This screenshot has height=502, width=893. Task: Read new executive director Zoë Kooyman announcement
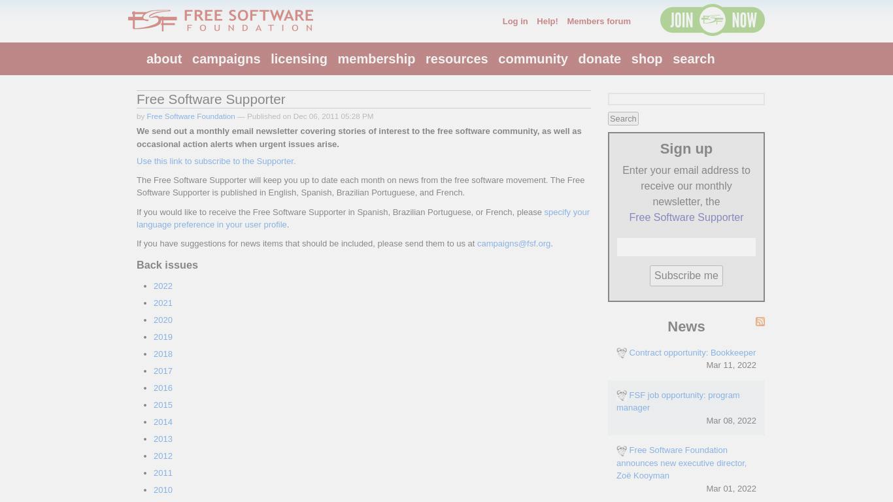pos(681,463)
